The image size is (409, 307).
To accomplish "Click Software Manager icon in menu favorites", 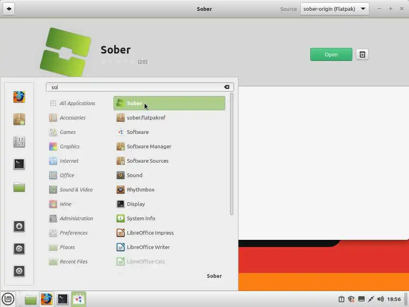I will click(19, 119).
